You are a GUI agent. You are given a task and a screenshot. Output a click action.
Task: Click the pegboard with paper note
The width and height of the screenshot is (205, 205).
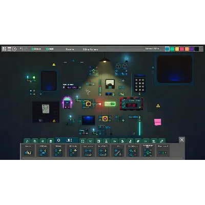coord(46,112)
